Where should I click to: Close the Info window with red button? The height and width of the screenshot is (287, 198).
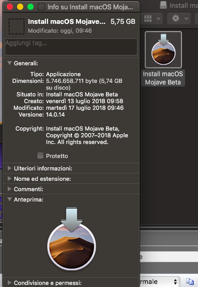10,7
